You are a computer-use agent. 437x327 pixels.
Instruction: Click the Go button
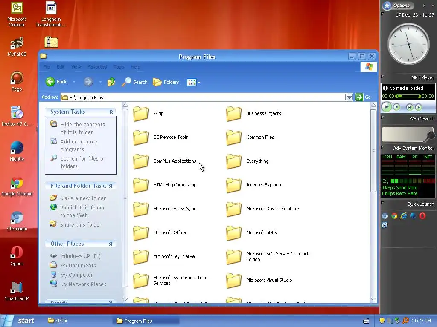click(363, 97)
